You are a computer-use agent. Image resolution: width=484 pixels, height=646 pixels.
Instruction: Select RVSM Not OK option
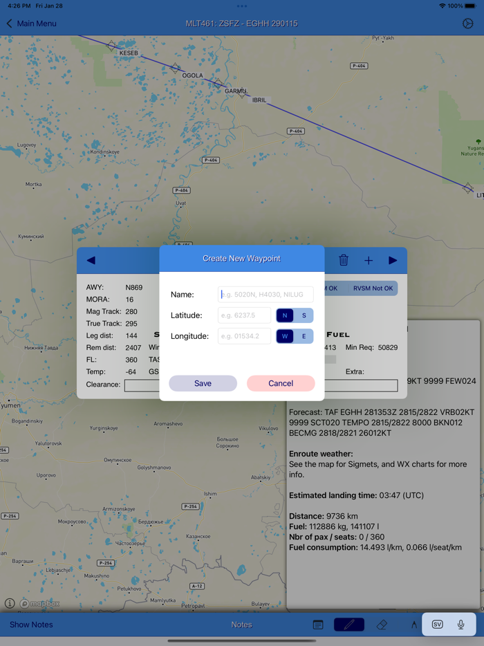373,288
